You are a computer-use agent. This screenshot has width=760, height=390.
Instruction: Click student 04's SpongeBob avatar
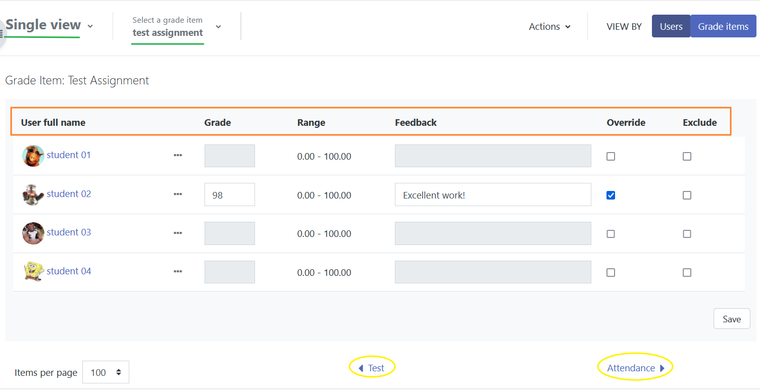pos(33,271)
